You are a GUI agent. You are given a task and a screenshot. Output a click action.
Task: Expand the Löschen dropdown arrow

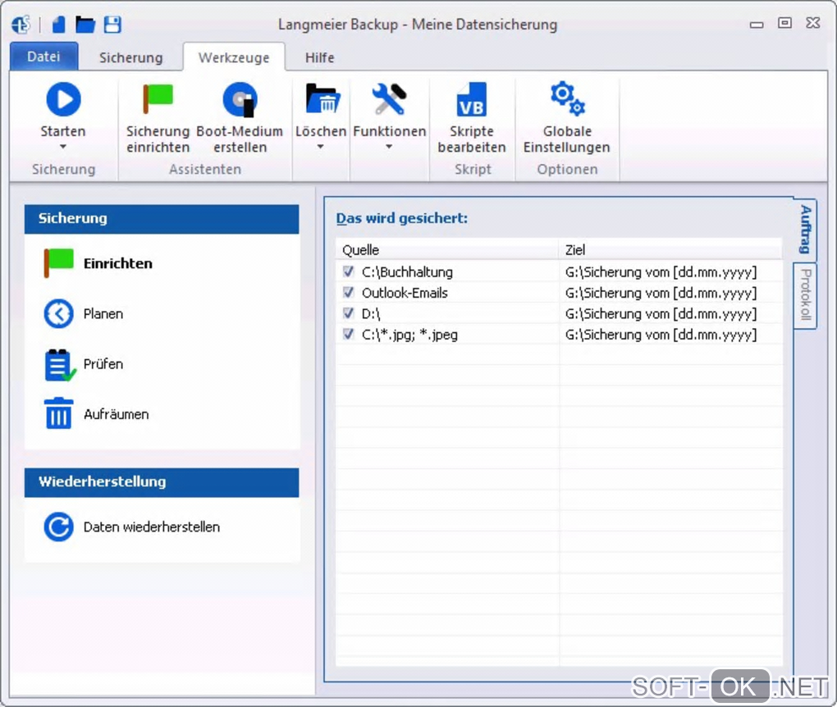pyautogui.click(x=321, y=148)
